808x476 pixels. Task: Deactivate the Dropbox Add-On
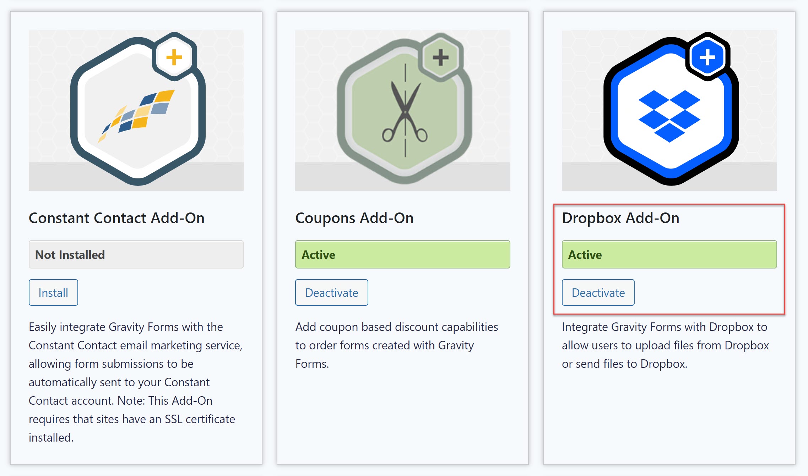pos(598,293)
